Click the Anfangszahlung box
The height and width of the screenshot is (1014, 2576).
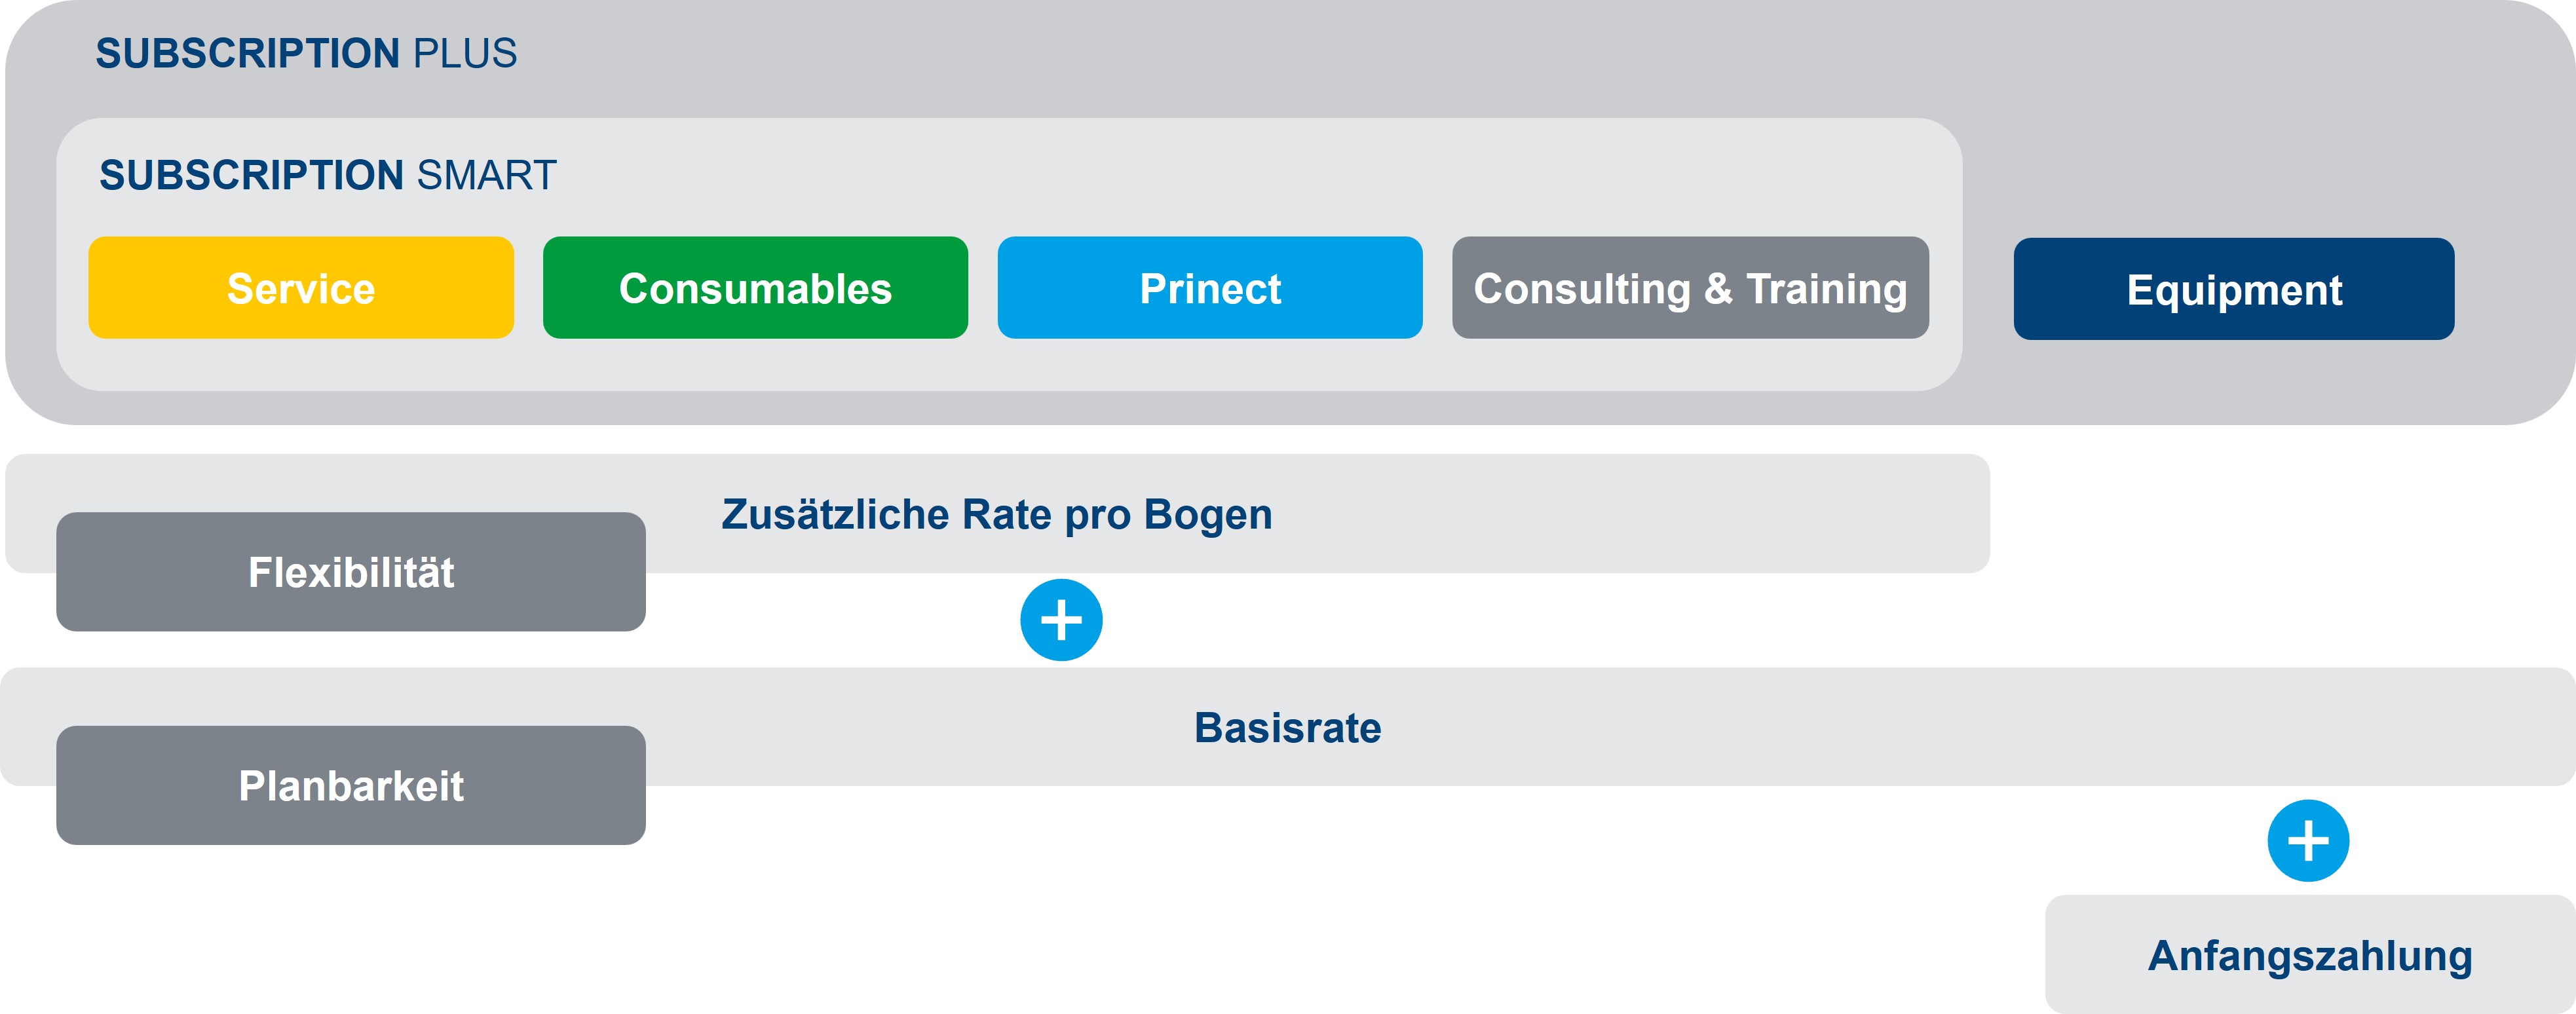pos(2310,955)
